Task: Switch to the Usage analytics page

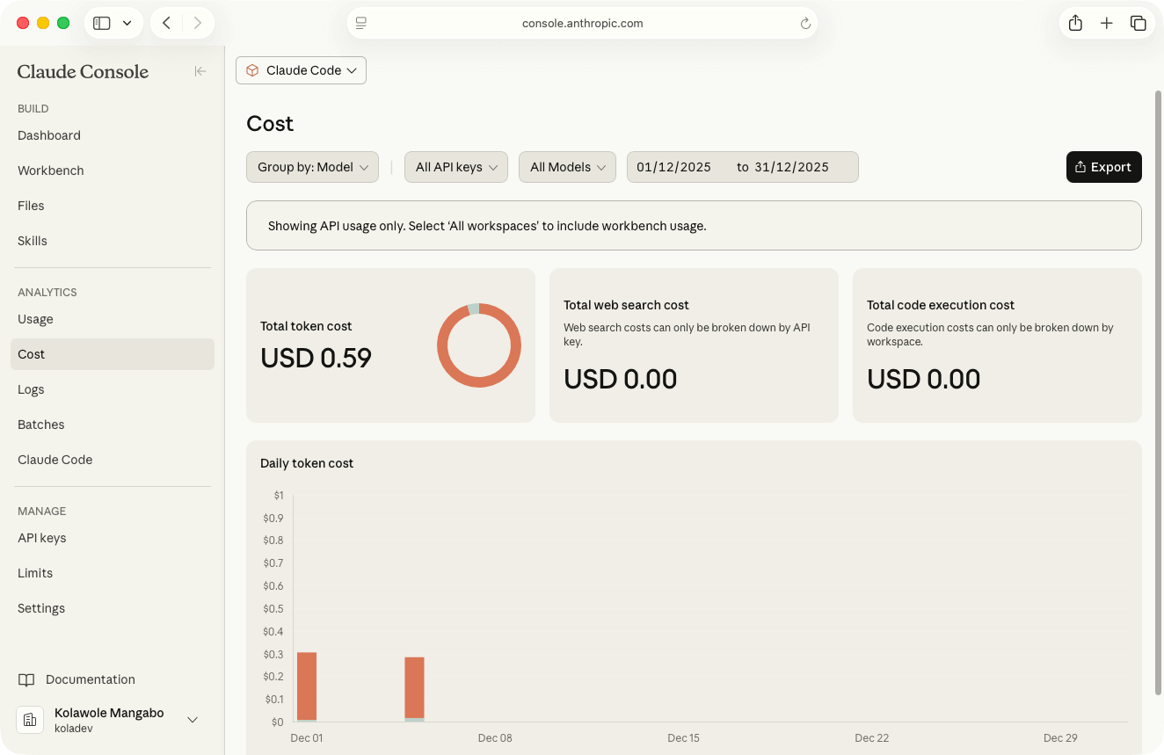Action: [35, 319]
